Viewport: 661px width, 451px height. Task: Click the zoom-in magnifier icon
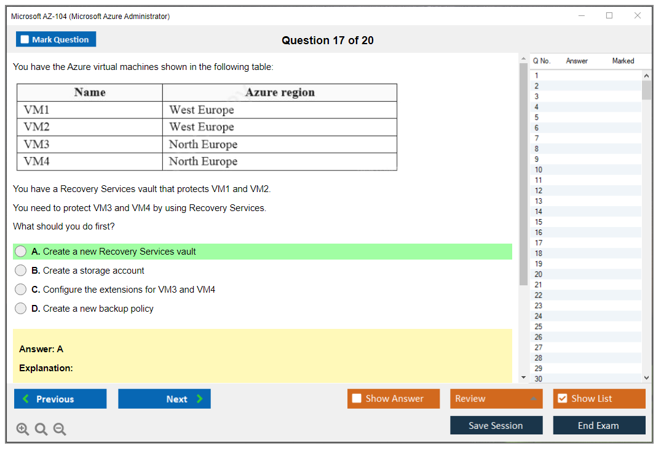tap(22, 429)
